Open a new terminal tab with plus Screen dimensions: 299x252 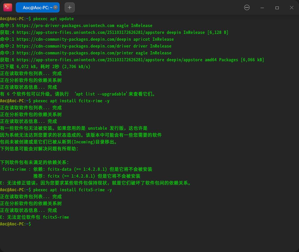tap(70, 7)
